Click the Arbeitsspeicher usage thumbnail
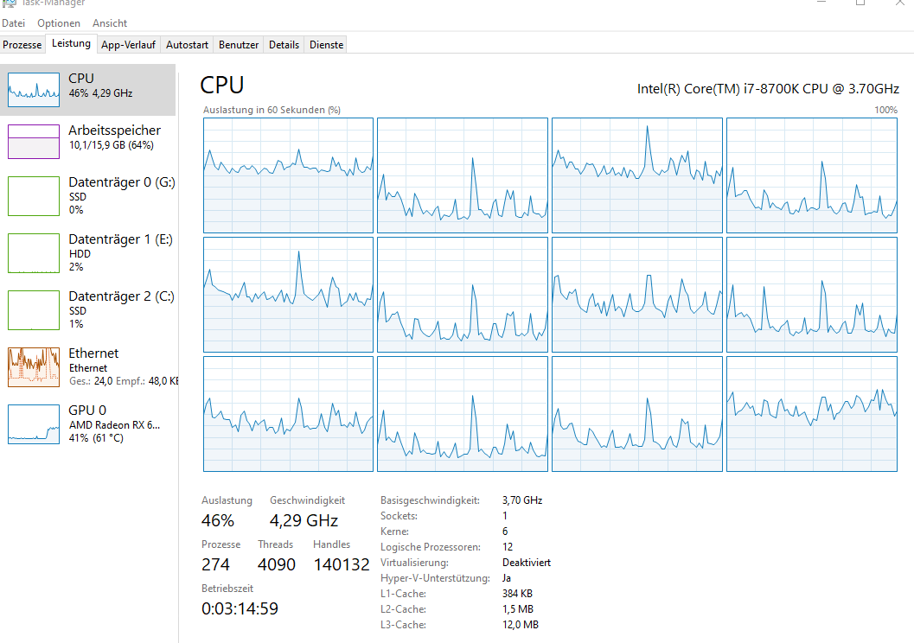This screenshot has width=914, height=643. click(34, 142)
